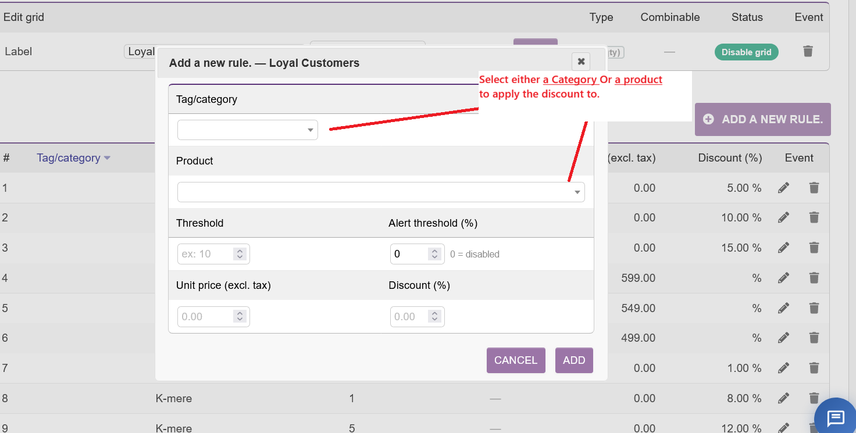Delete rule 1 with 5.00 % discount

814,188
